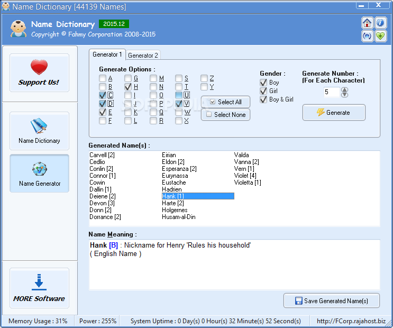Check the letter Z checkbox

tap(204, 78)
